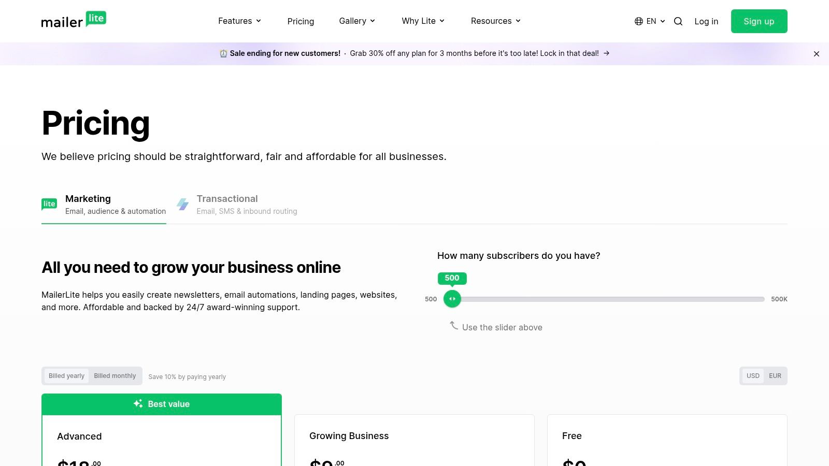Select Billed yearly option

coord(66,376)
